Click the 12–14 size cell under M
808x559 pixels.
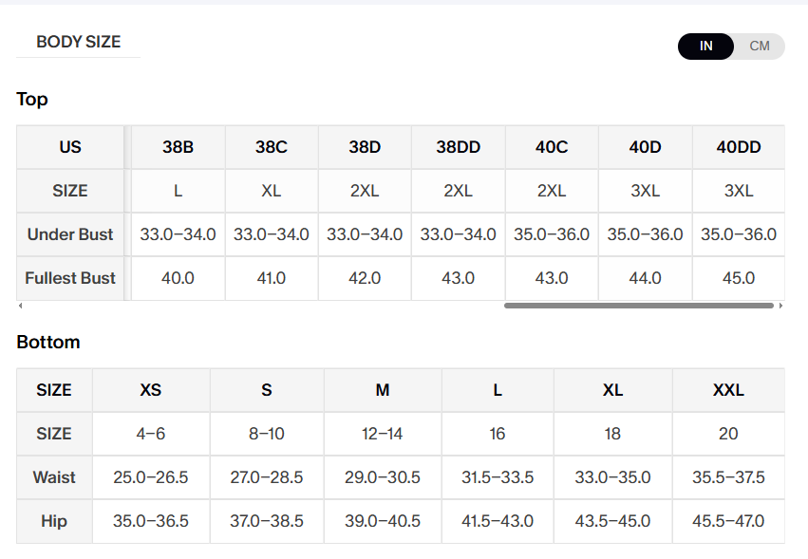point(383,434)
